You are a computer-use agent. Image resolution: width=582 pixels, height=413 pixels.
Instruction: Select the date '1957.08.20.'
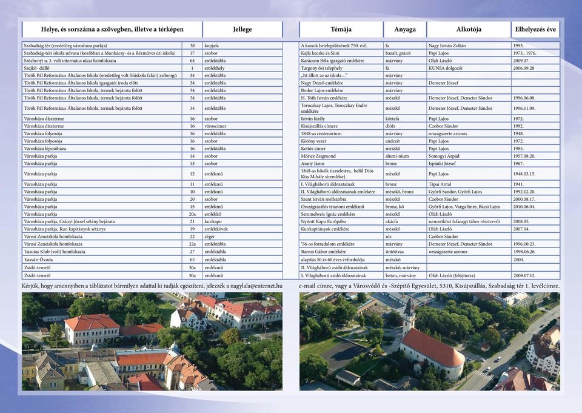pyautogui.click(x=535, y=156)
